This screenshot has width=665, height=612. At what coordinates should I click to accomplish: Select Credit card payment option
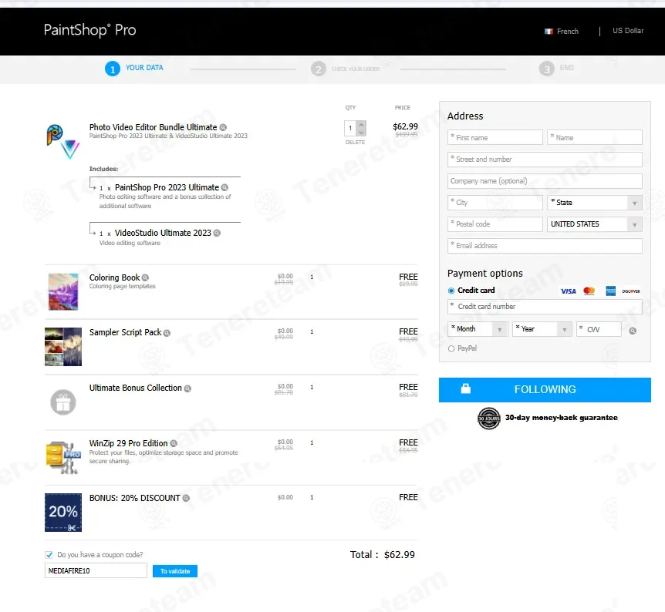(x=451, y=291)
